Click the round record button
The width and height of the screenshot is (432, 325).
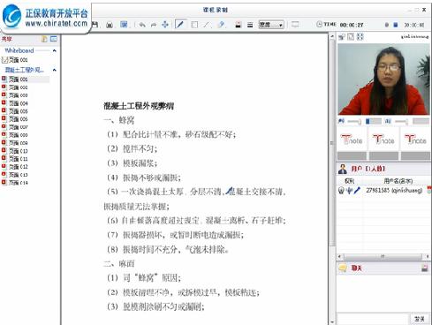387,25
